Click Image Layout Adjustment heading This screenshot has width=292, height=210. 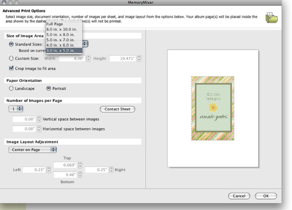tap(32, 142)
